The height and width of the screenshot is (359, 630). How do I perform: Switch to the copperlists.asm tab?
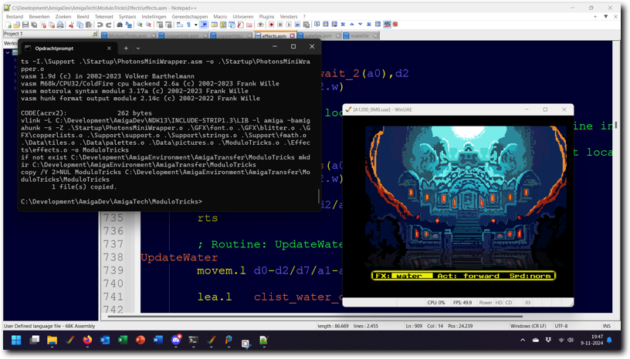[182, 35]
